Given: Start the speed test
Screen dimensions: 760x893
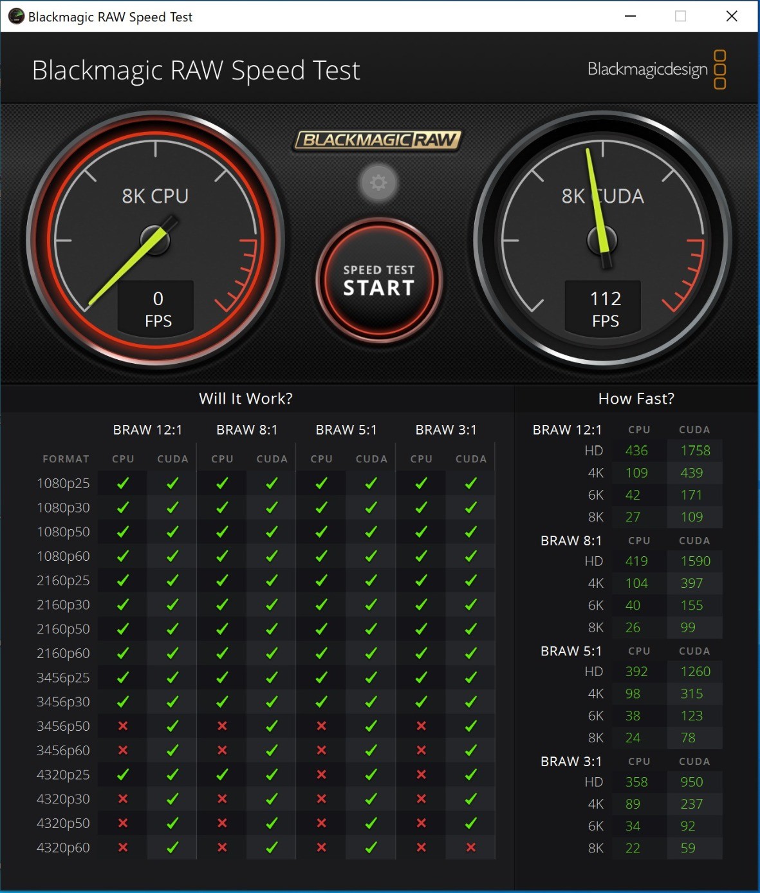Looking at the screenshot, I should tap(379, 281).
